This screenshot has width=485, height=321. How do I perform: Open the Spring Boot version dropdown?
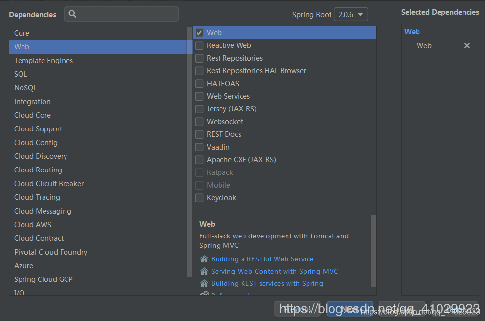click(351, 14)
